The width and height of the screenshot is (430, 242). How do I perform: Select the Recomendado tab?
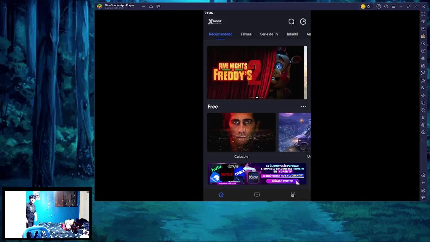(220, 34)
